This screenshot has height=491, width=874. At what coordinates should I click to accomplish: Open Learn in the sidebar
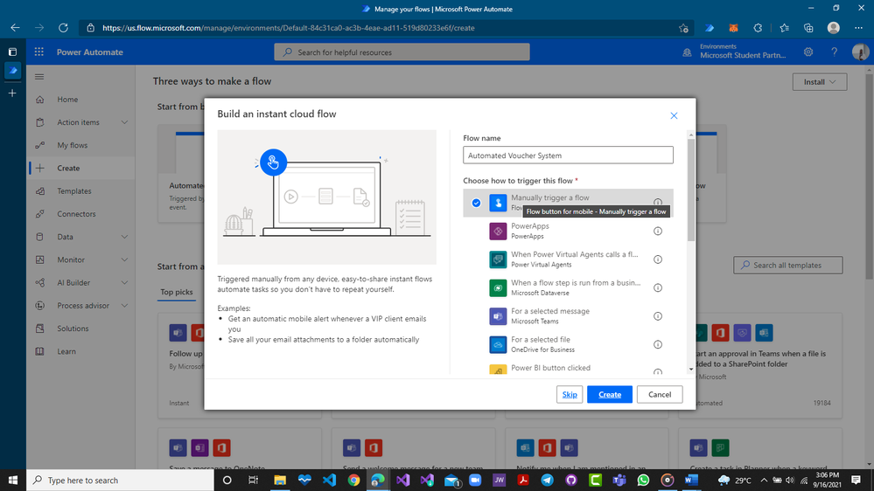[x=66, y=351]
